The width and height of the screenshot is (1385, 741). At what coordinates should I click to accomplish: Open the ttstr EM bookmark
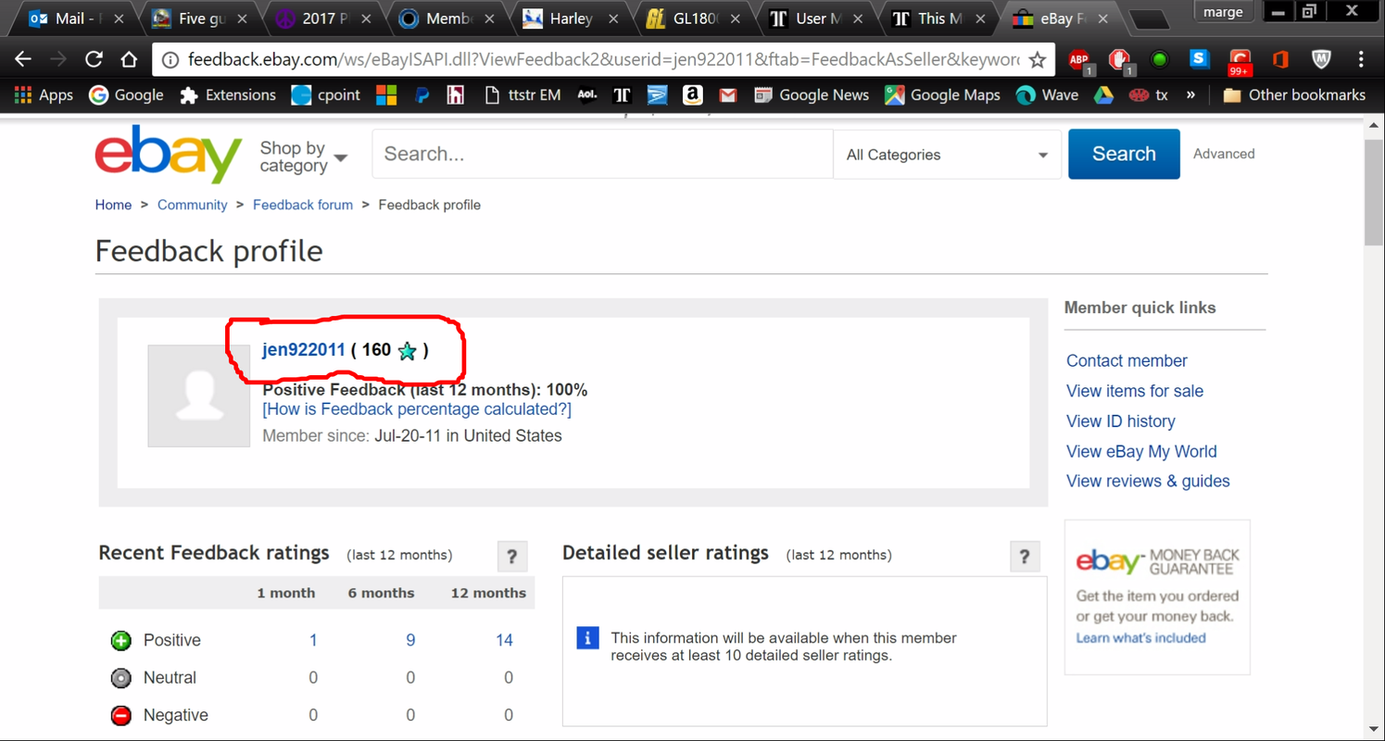tap(523, 94)
